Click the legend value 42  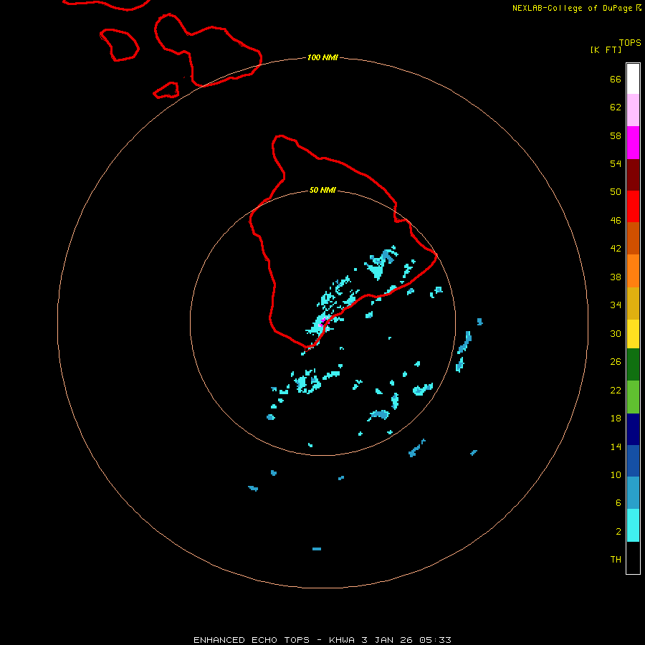pos(616,248)
